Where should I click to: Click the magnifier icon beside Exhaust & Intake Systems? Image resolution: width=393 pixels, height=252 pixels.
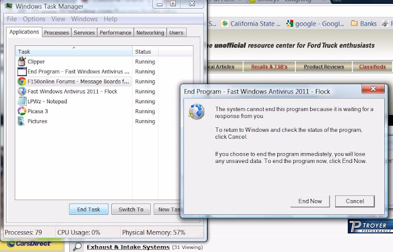[77, 247]
